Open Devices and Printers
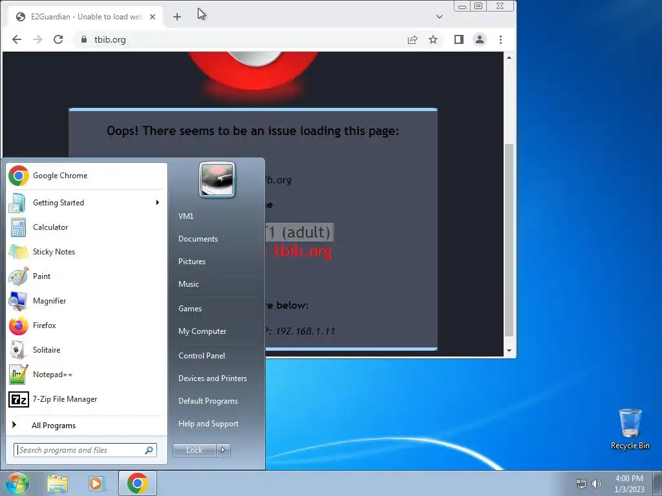Image resolution: width=662 pixels, height=496 pixels. [212, 378]
